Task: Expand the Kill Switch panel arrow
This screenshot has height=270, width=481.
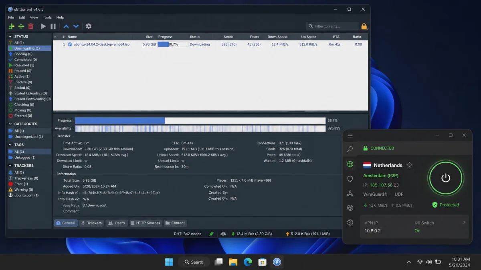Action: point(464,222)
